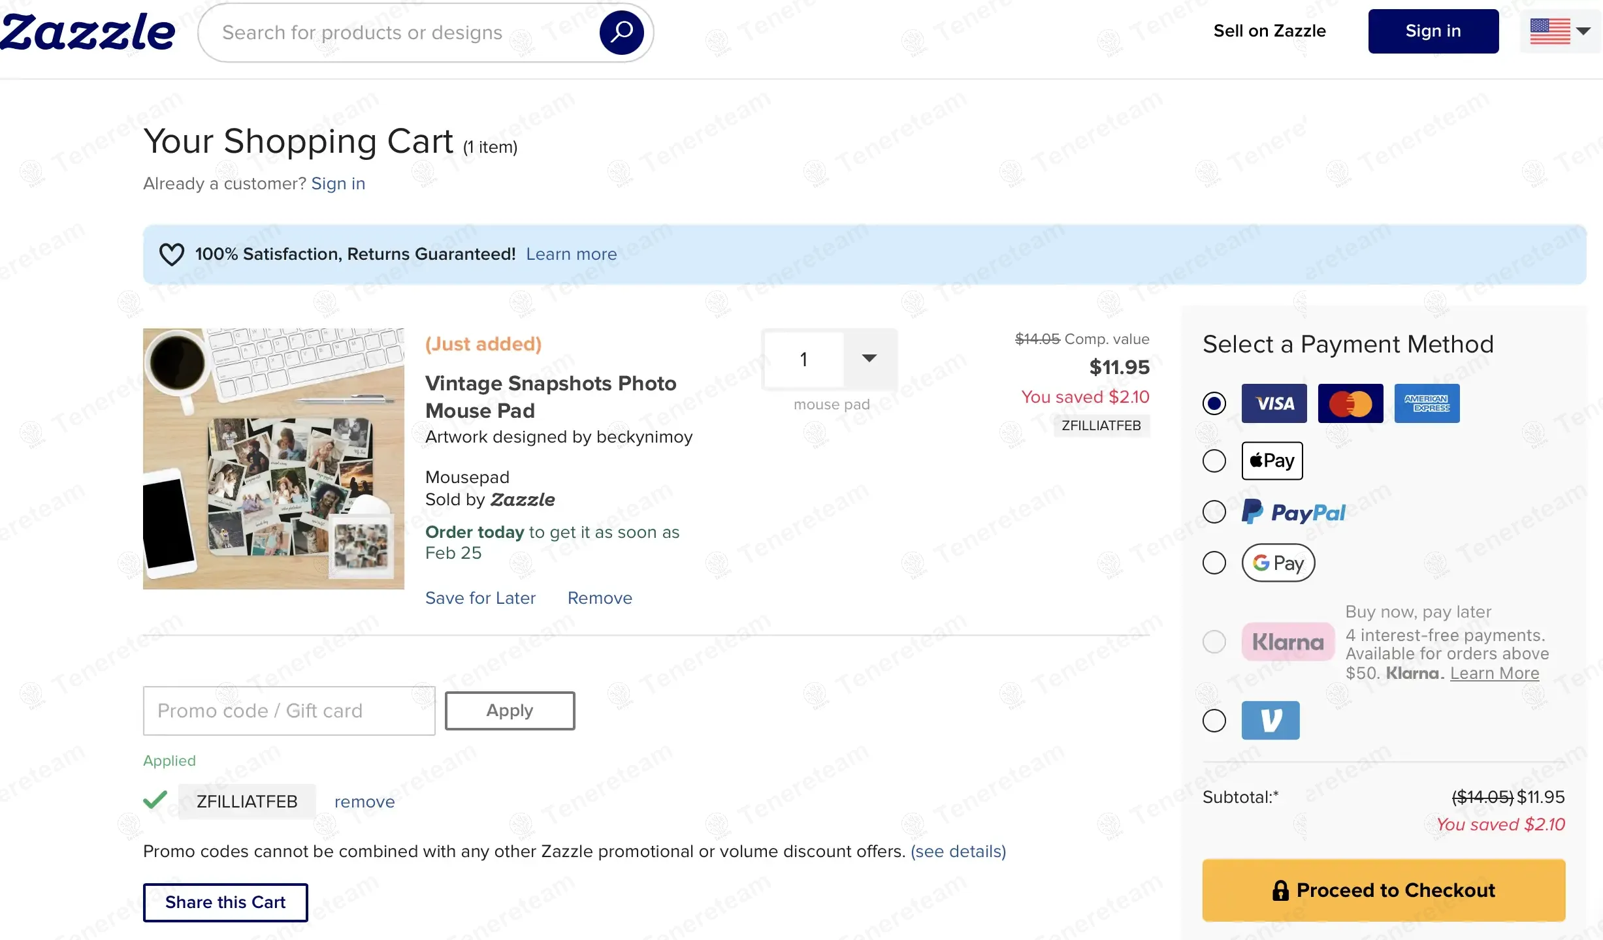Image resolution: width=1603 pixels, height=940 pixels.
Task: Select the Apple Pay radio button
Action: (1214, 461)
